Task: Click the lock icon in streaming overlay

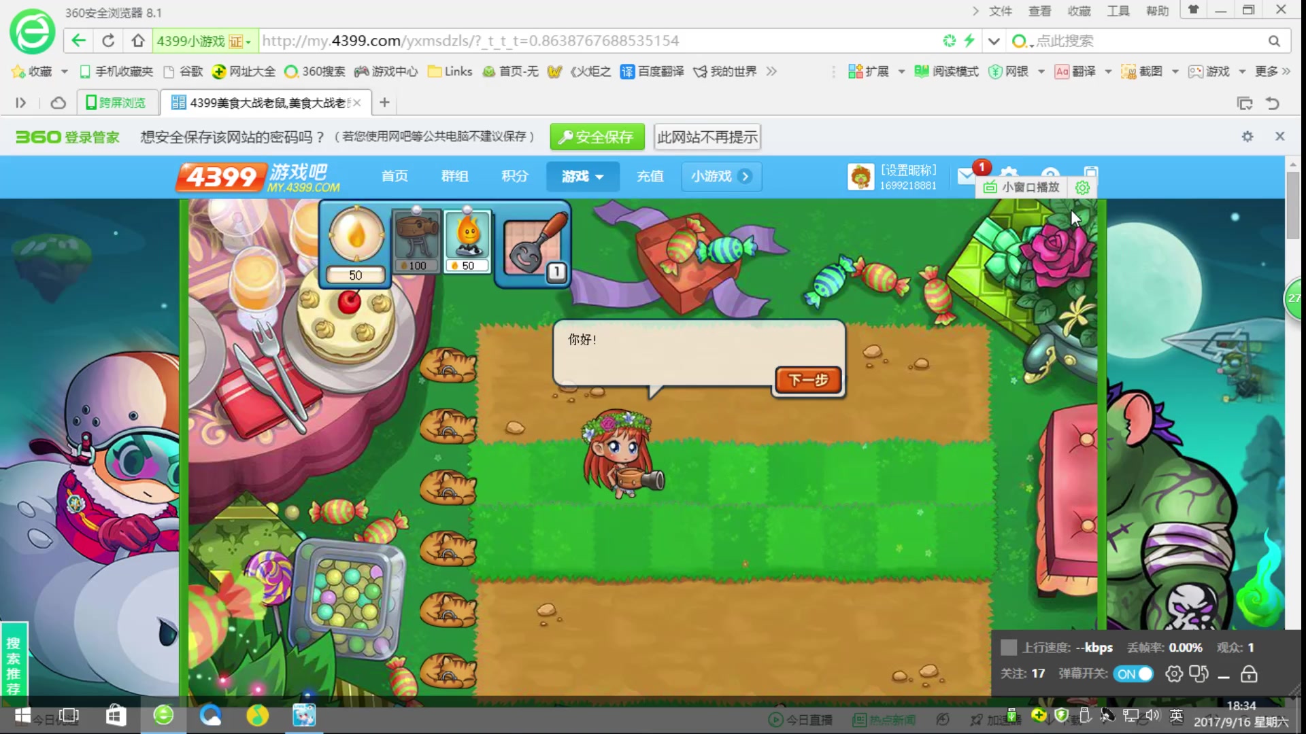Action: click(1249, 674)
